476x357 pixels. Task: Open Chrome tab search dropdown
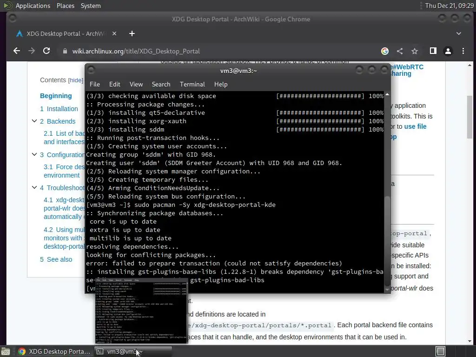(x=459, y=33)
